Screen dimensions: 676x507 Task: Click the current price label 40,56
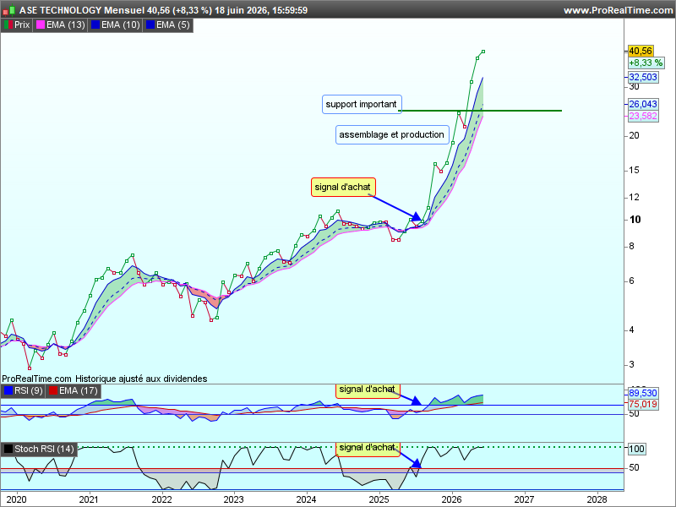point(641,51)
